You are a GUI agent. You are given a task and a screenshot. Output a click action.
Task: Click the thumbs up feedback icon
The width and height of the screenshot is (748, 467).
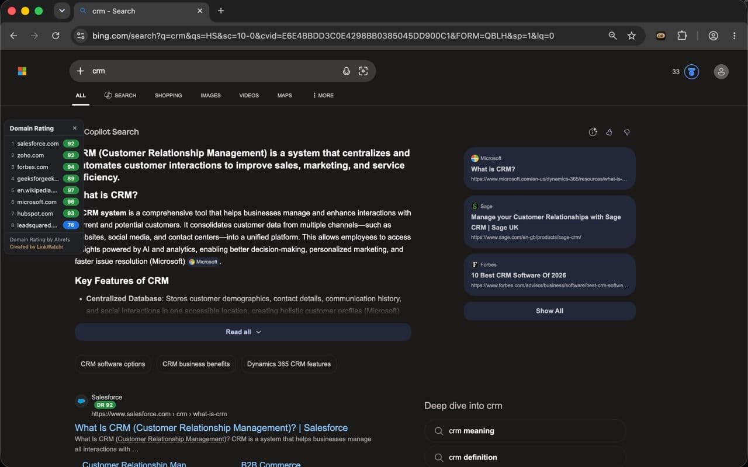pos(609,133)
